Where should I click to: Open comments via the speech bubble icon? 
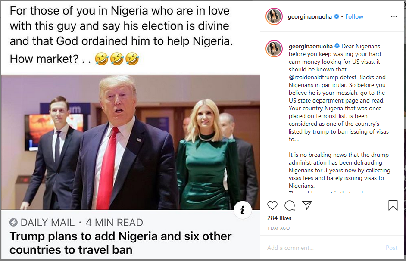point(290,205)
